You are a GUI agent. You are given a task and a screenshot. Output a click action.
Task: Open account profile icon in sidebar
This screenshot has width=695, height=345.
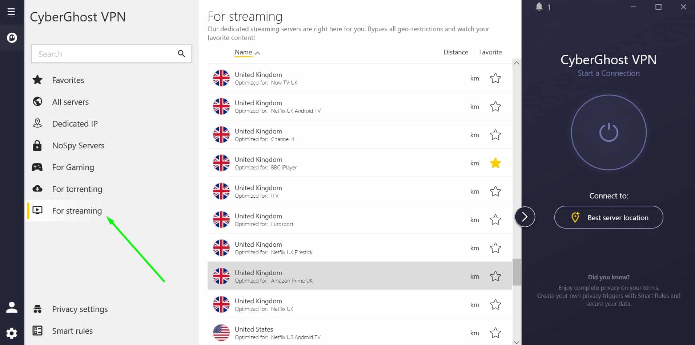[12, 307]
